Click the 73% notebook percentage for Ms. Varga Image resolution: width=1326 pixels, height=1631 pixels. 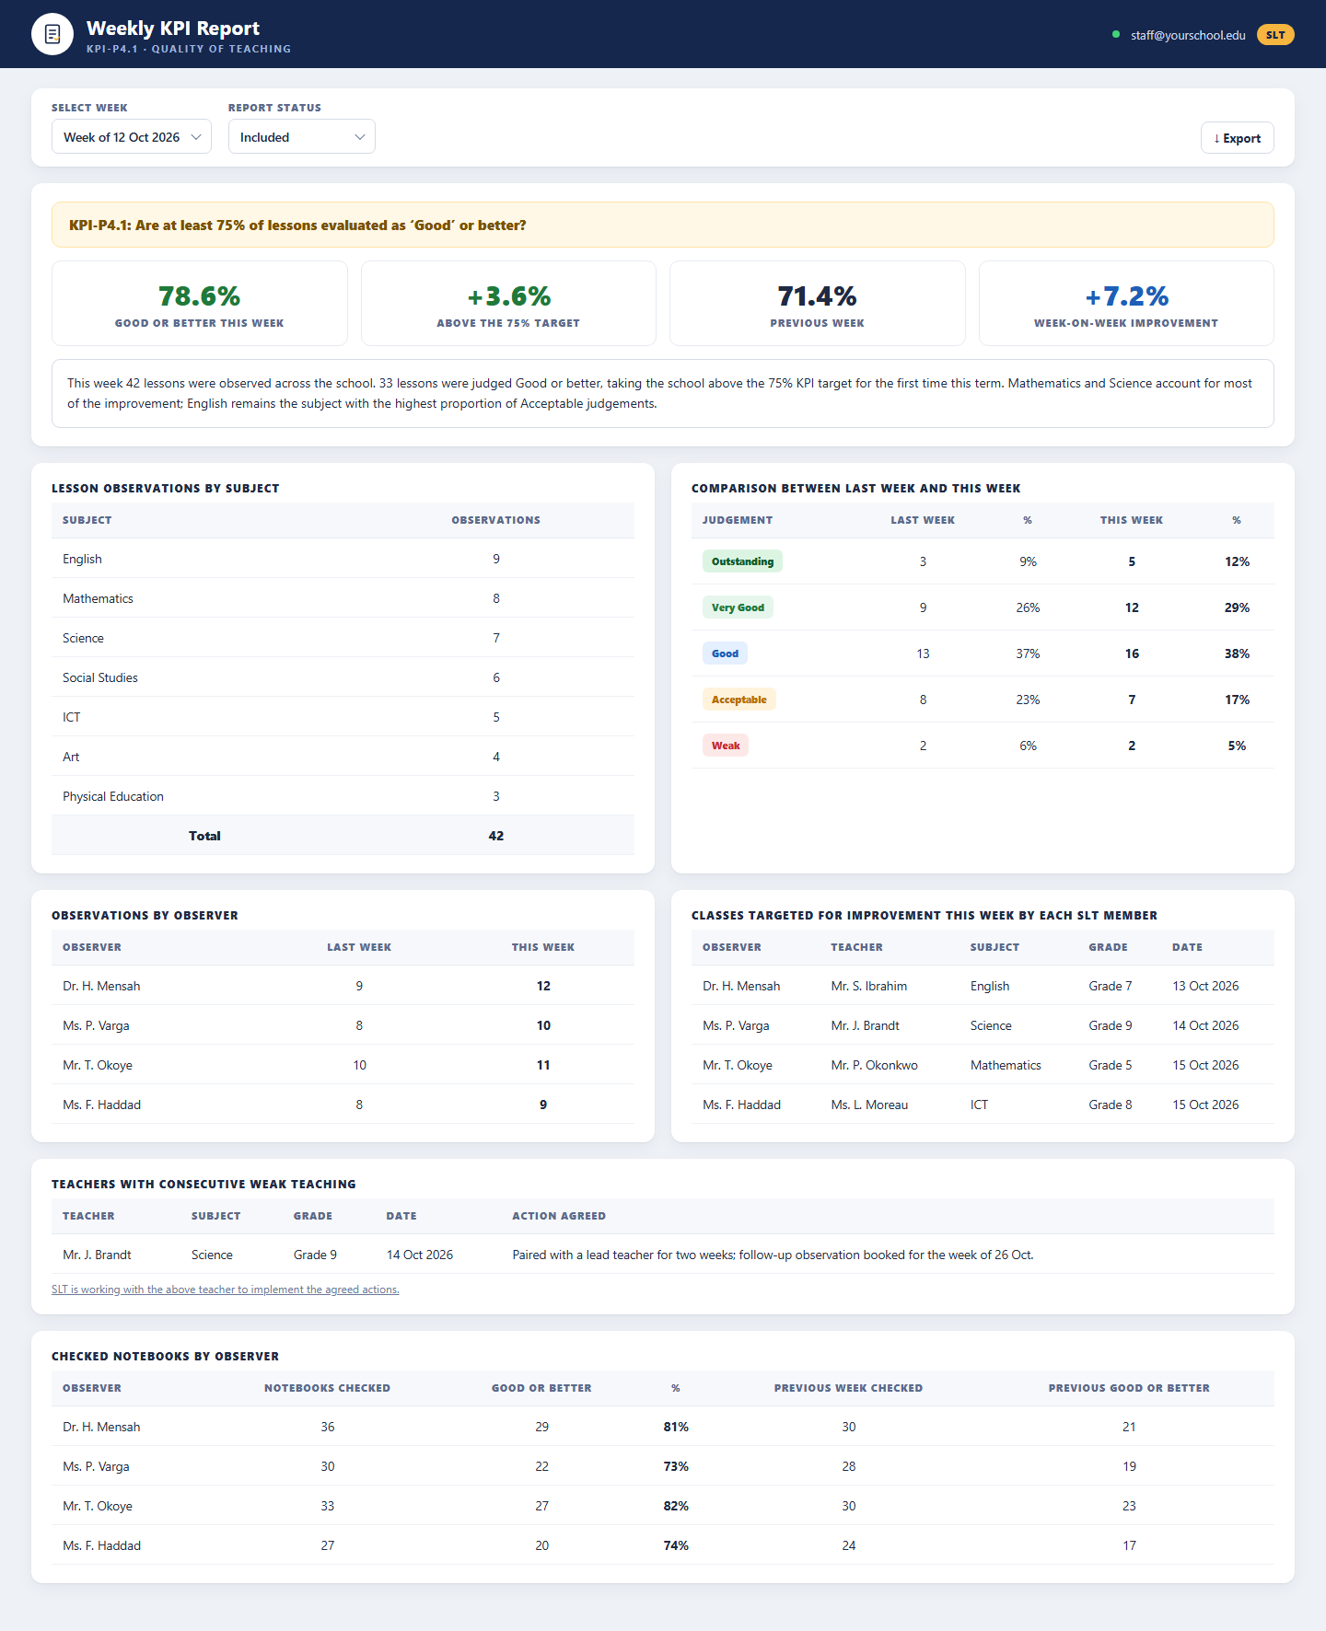(676, 1466)
